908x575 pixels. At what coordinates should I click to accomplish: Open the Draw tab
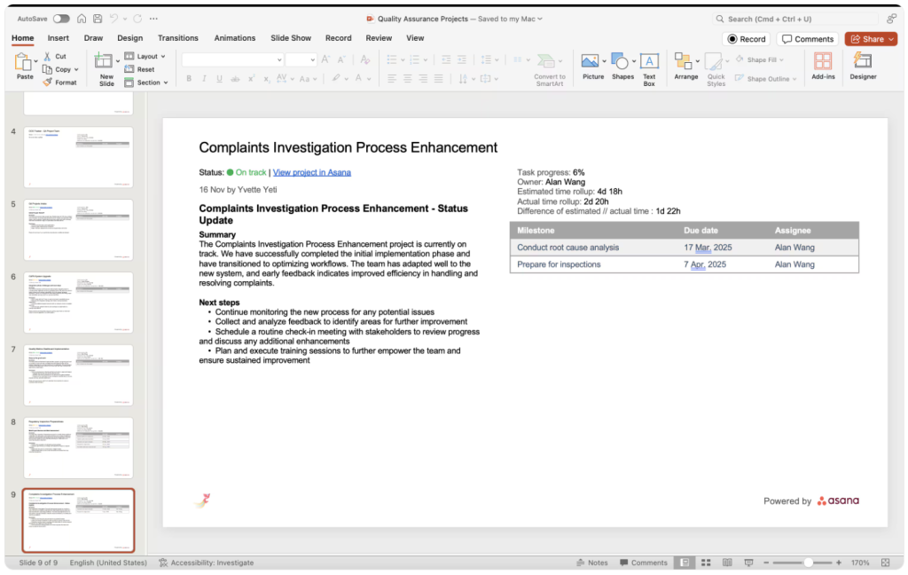coord(93,37)
